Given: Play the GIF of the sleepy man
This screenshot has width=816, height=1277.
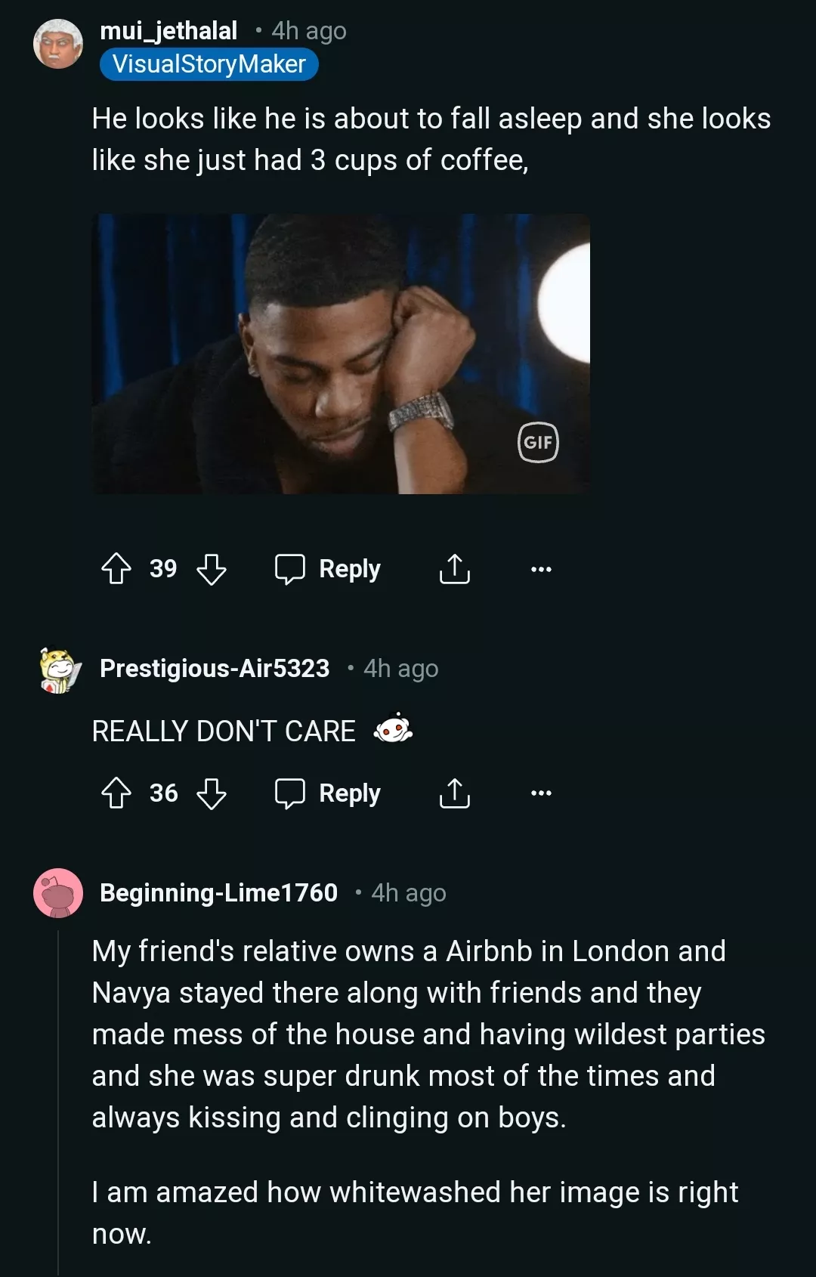Looking at the screenshot, I should (340, 354).
